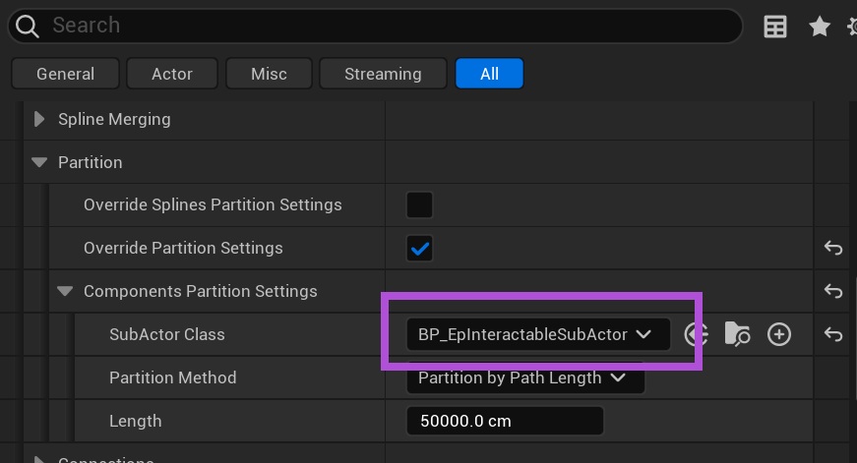The width and height of the screenshot is (857, 463).
Task: Enable Override Splines Partition Settings checkbox
Action: tap(420, 205)
